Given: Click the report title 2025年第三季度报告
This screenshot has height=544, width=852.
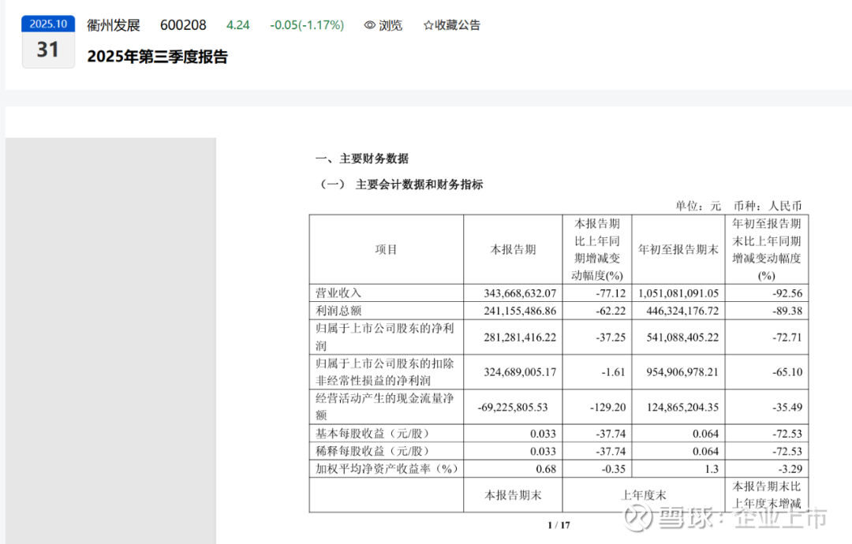Looking at the screenshot, I should coord(158,57).
